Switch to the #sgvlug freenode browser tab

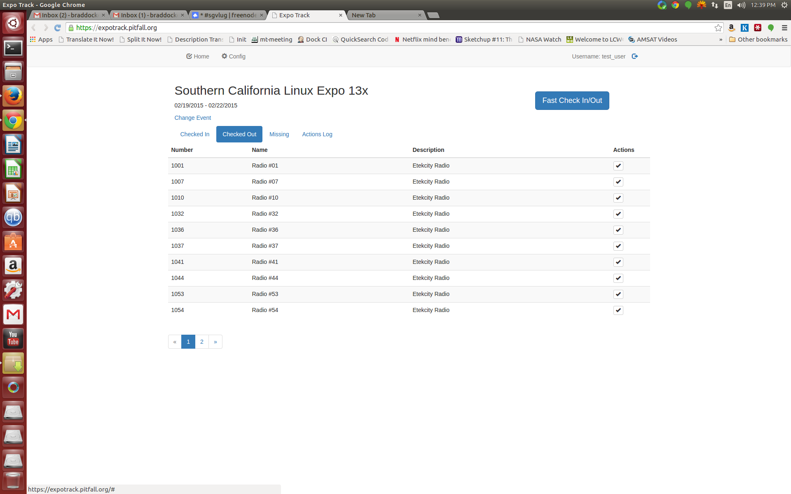(x=228, y=15)
